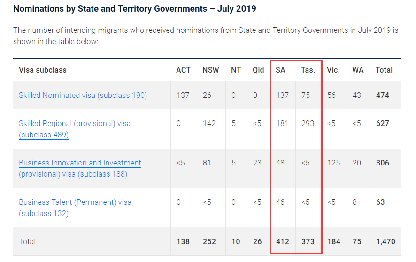Open Skilled Nominated visa subclass 190 link
This screenshot has height=262, width=416.
pos(83,95)
